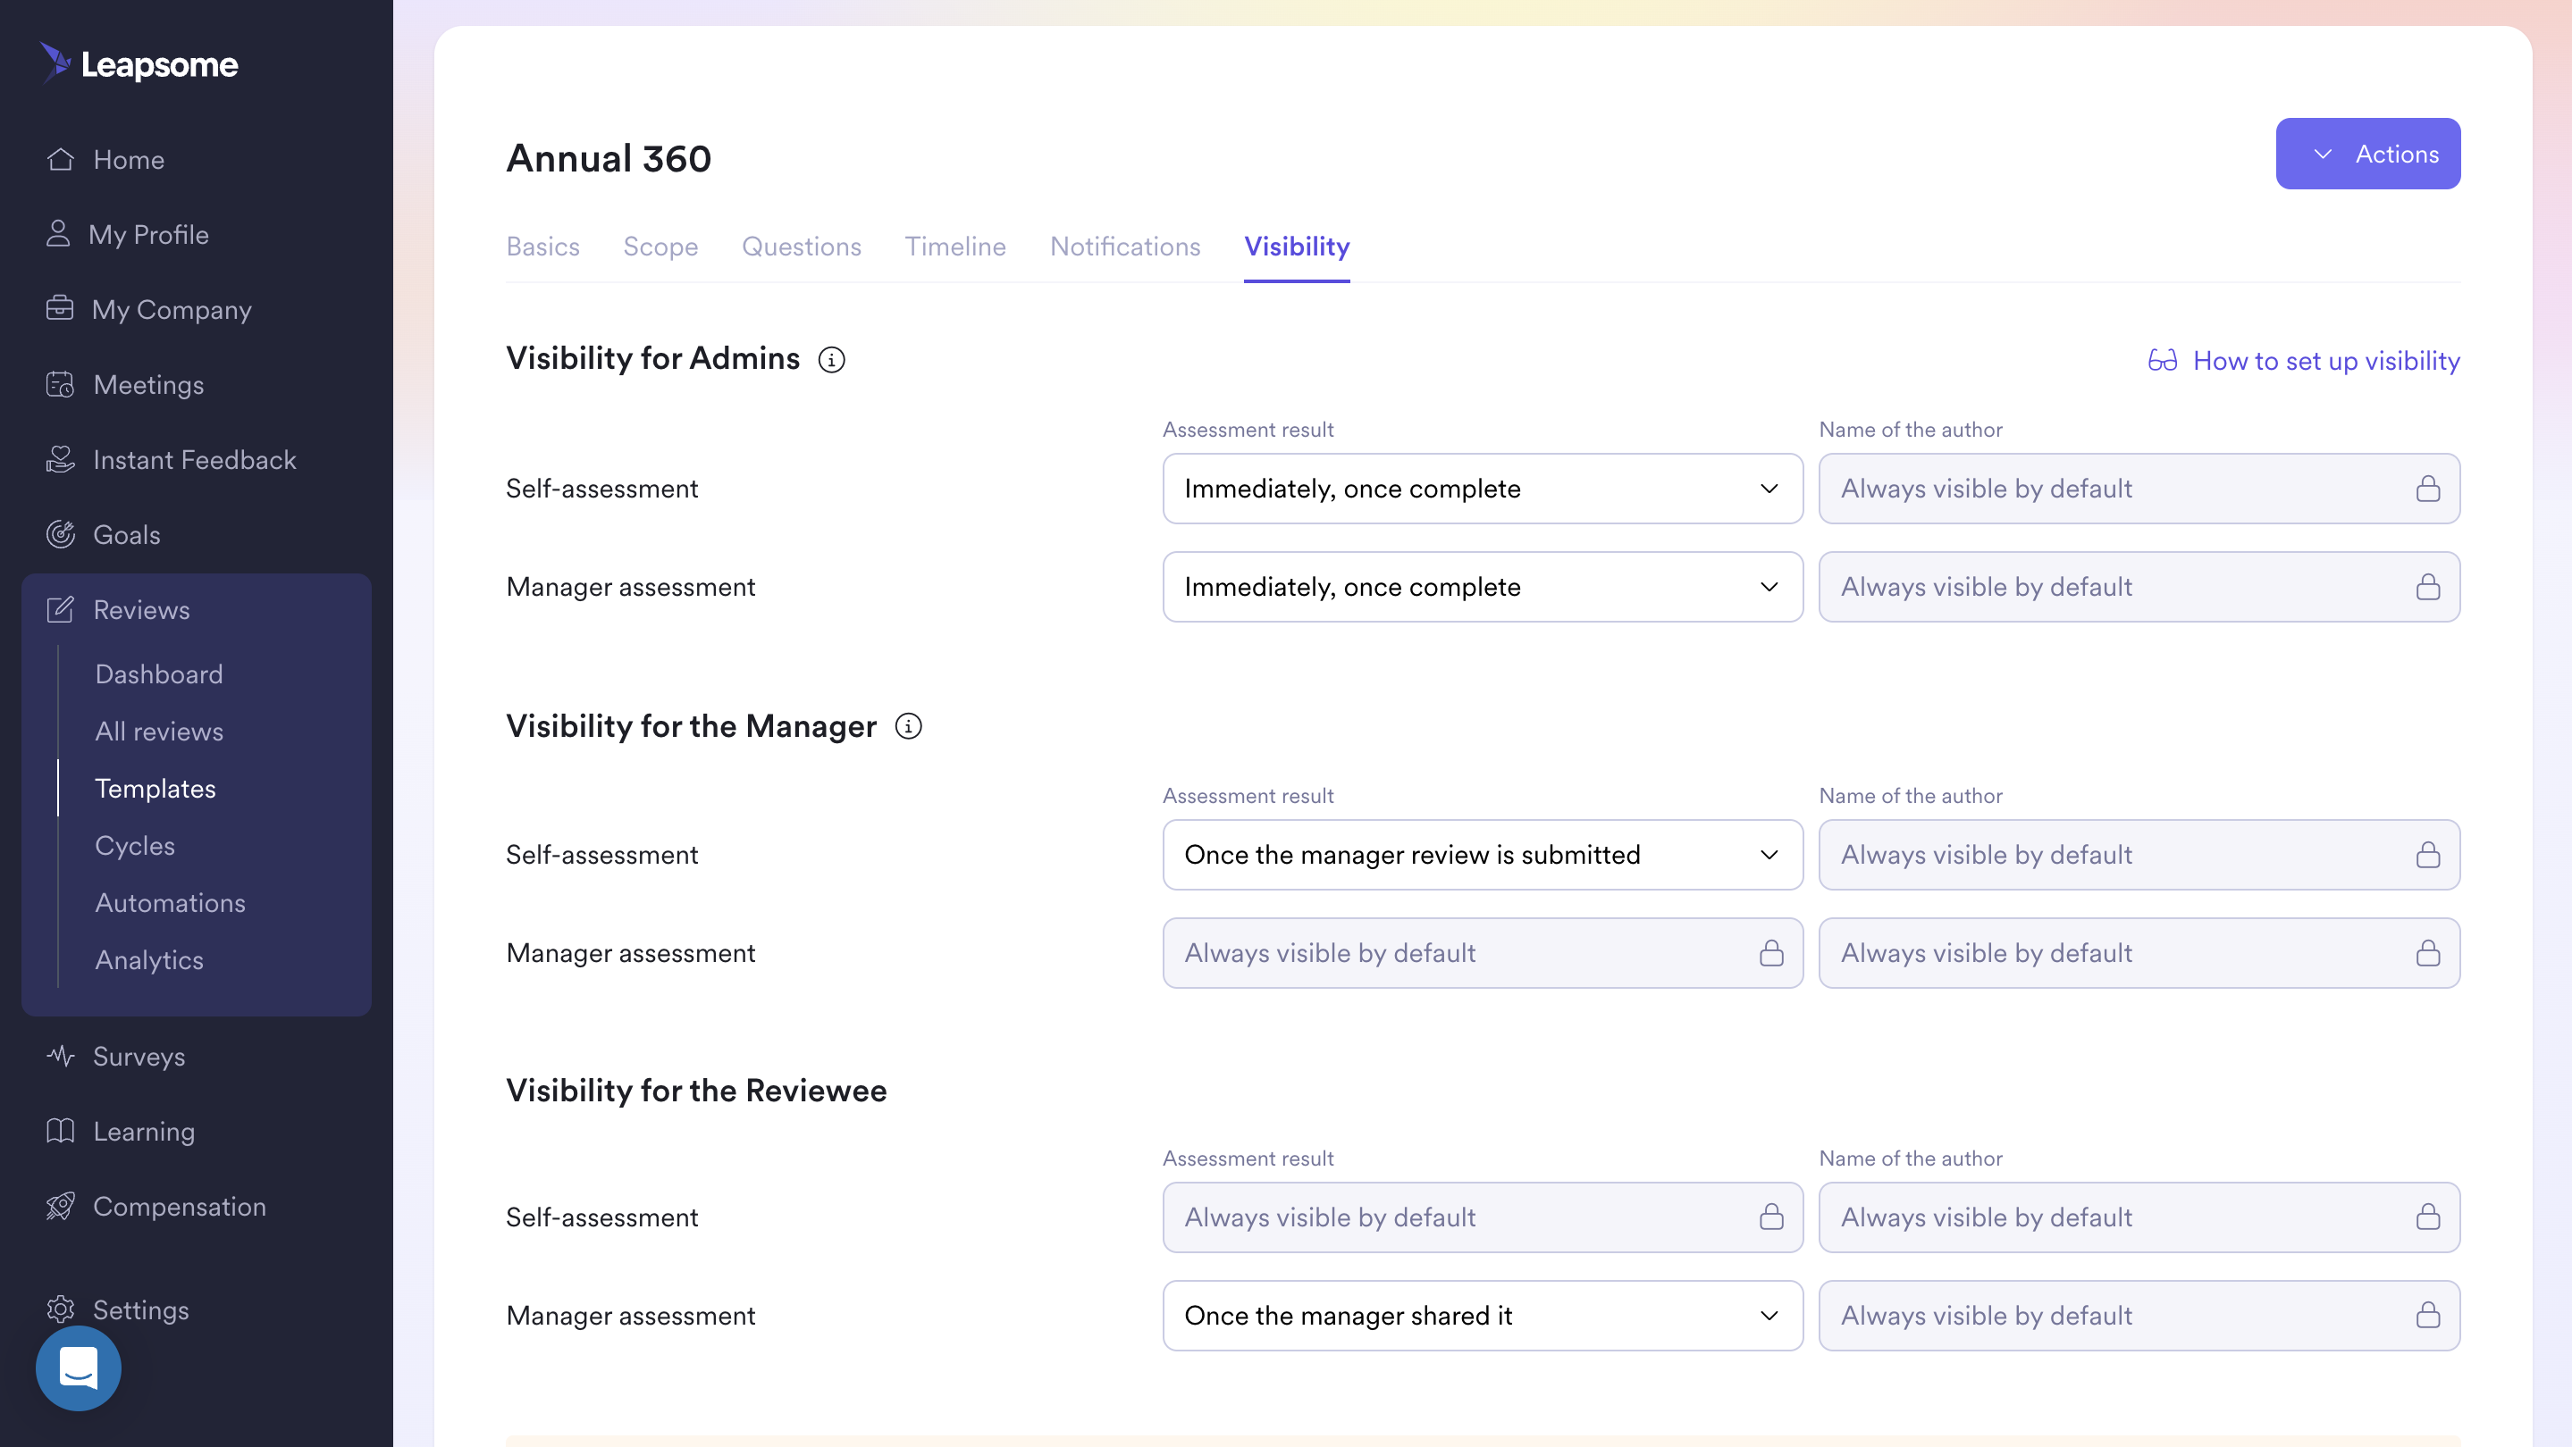The width and height of the screenshot is (2572, 1447).
Task: Open Admins Self-assessment result dropdown
Action: coord(1482,489)
